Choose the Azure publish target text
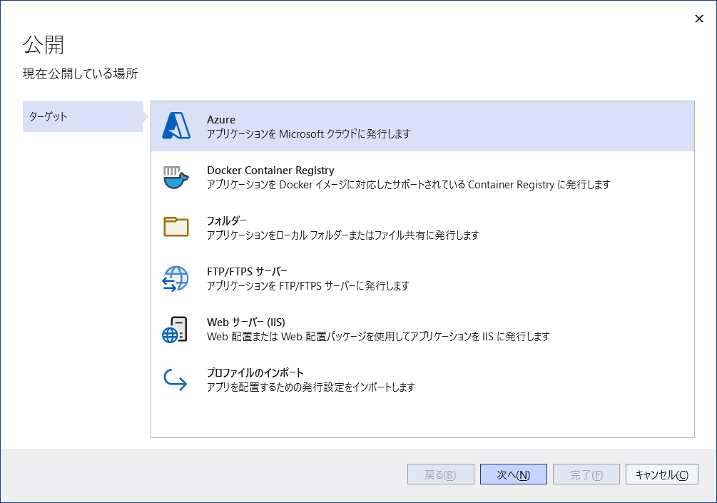This screenshot has width=717, height=503. (221, 120)
